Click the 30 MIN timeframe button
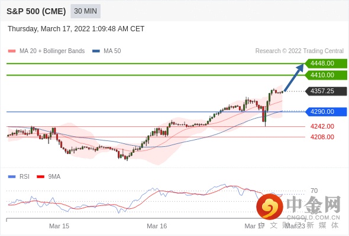349x236 pixels. pos(85,11)
